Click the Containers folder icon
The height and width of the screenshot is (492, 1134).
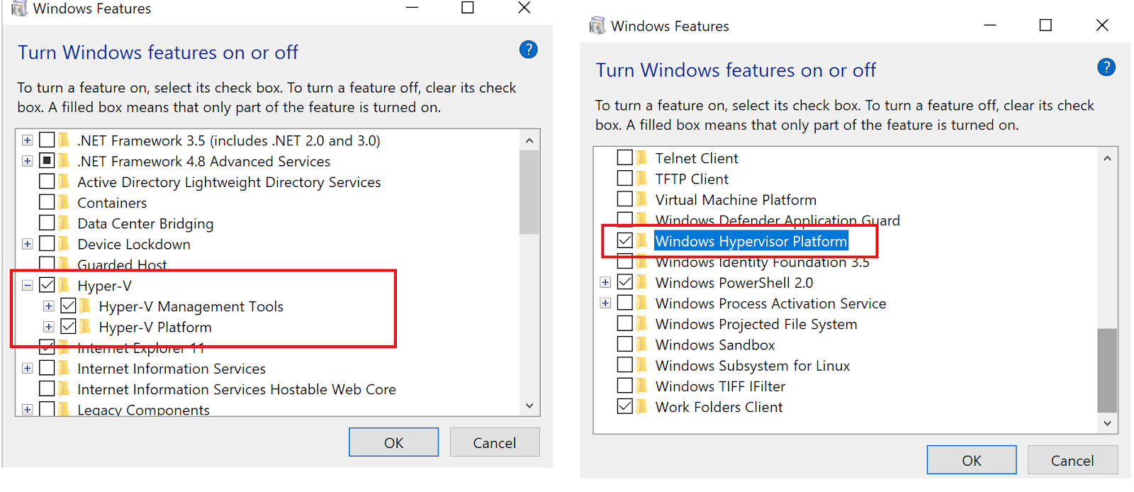coord(64,202)
